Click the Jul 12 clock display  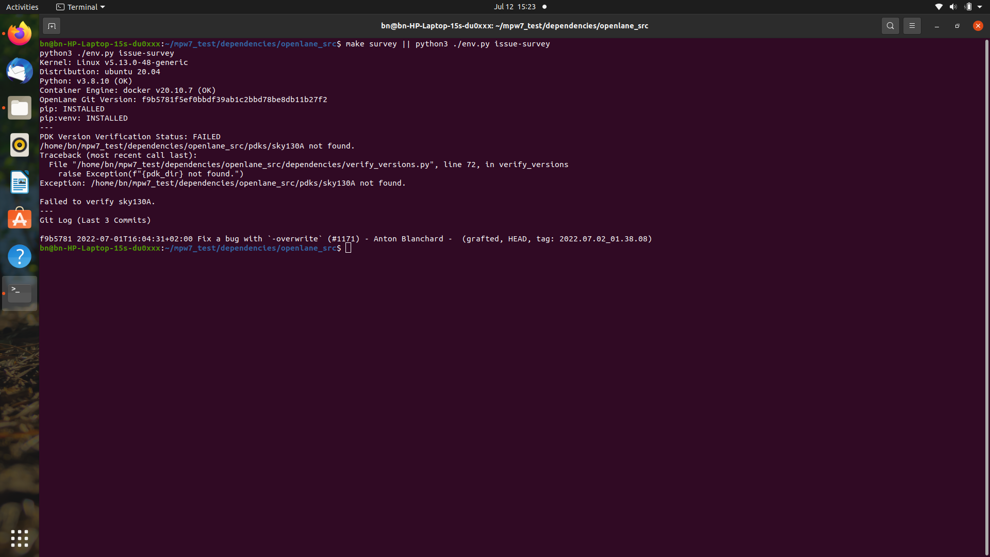click(514, 7)
